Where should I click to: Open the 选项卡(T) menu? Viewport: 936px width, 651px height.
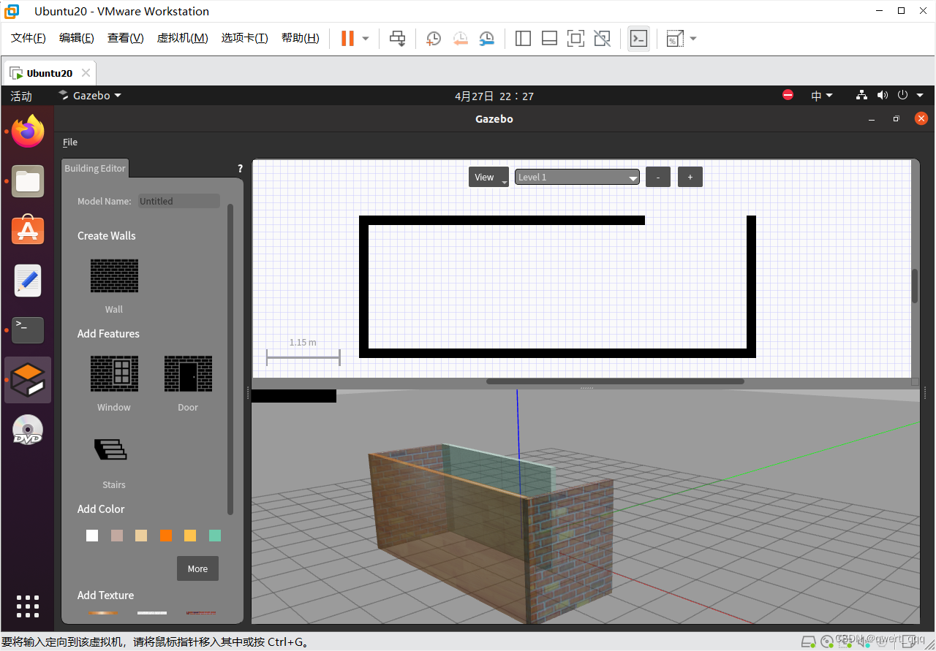point(245,38)
